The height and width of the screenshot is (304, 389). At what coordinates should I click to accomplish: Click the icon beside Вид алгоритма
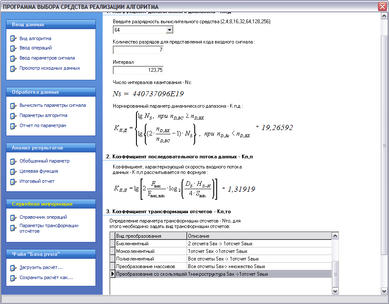(13, 39)
